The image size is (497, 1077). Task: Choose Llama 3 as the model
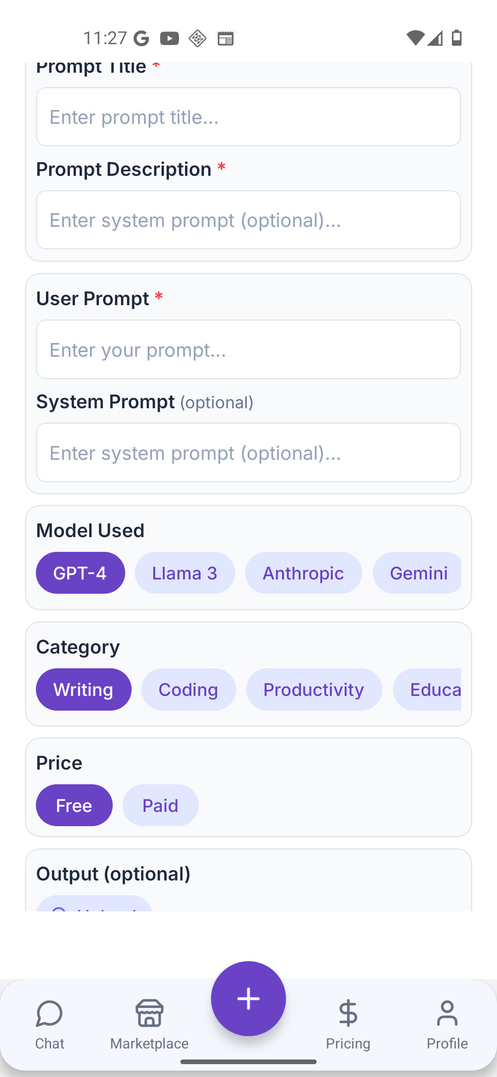(x=185, y=573)
